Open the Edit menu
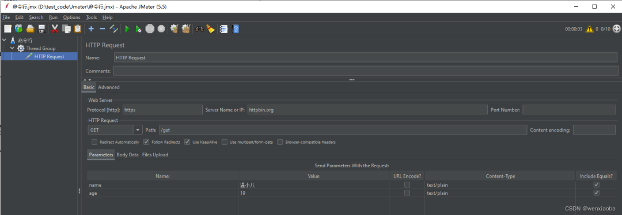The width and height of the screenshot is (622, 215). pos(20,17)
